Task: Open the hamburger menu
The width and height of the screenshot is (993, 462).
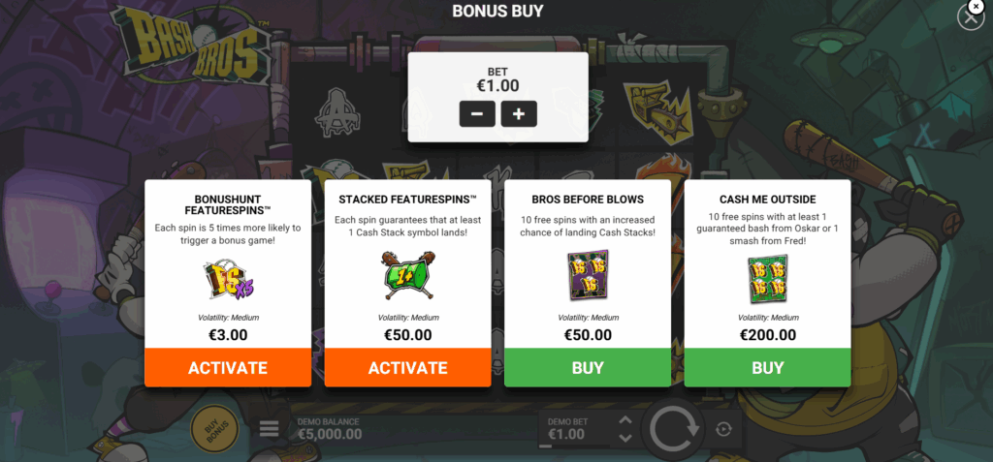Action: click(x=270, y=428)
